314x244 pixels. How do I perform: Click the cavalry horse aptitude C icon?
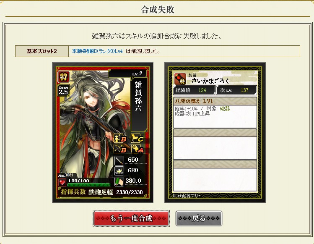[x=138, y=138]
